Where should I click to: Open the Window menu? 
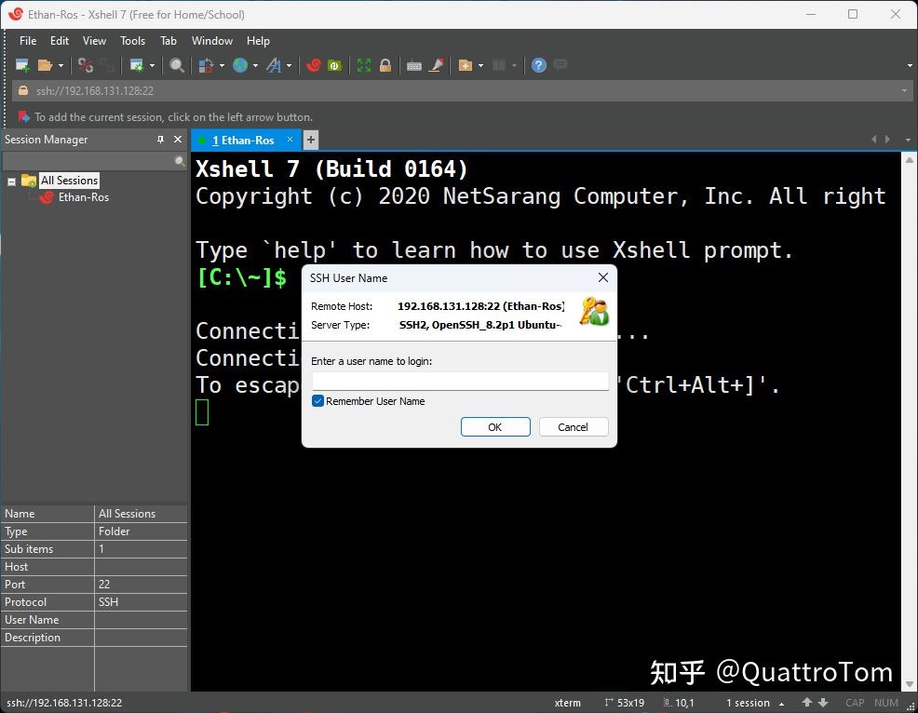coord(212,40)
